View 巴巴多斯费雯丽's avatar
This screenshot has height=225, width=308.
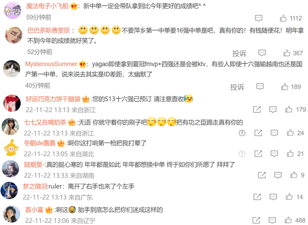click(14, 35)
